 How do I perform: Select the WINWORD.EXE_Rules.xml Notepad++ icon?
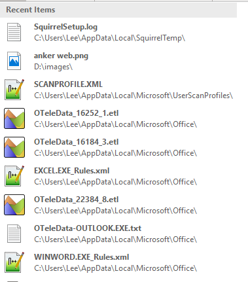pos(14,262)
